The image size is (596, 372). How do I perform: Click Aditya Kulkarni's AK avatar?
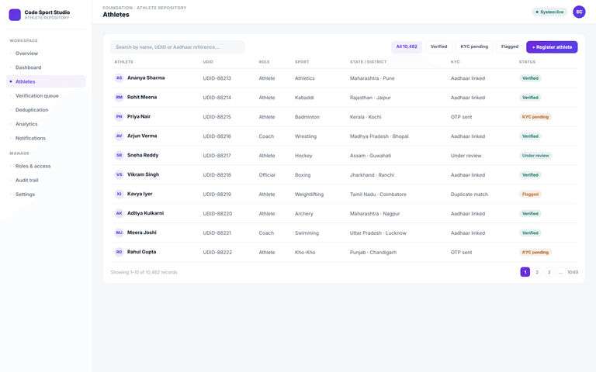119,213
